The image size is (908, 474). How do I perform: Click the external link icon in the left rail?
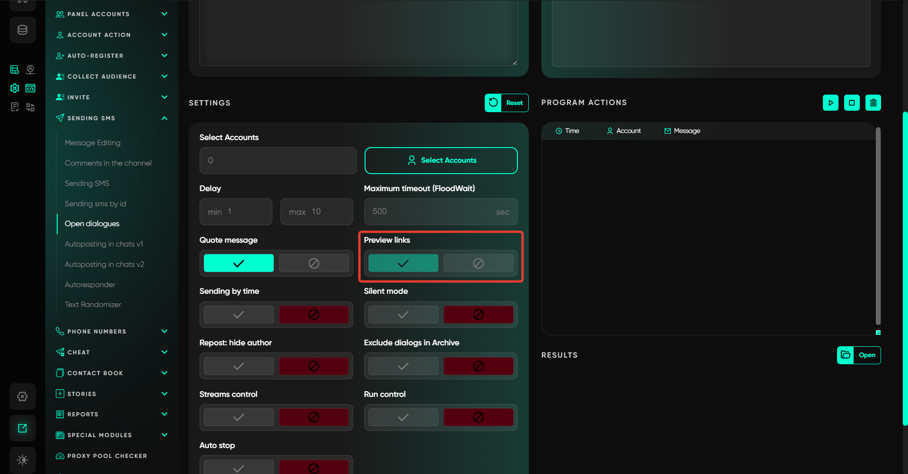(22, 428)
